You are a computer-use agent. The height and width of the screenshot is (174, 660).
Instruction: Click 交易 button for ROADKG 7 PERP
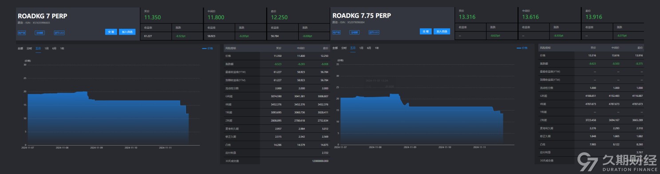coord(111,32)
